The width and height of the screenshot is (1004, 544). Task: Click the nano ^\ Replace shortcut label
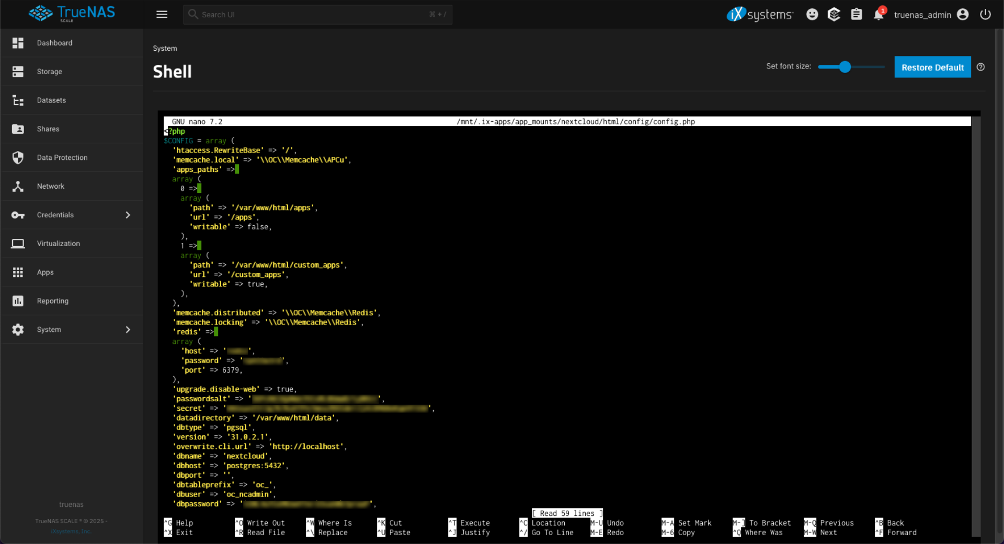point(327,533)
